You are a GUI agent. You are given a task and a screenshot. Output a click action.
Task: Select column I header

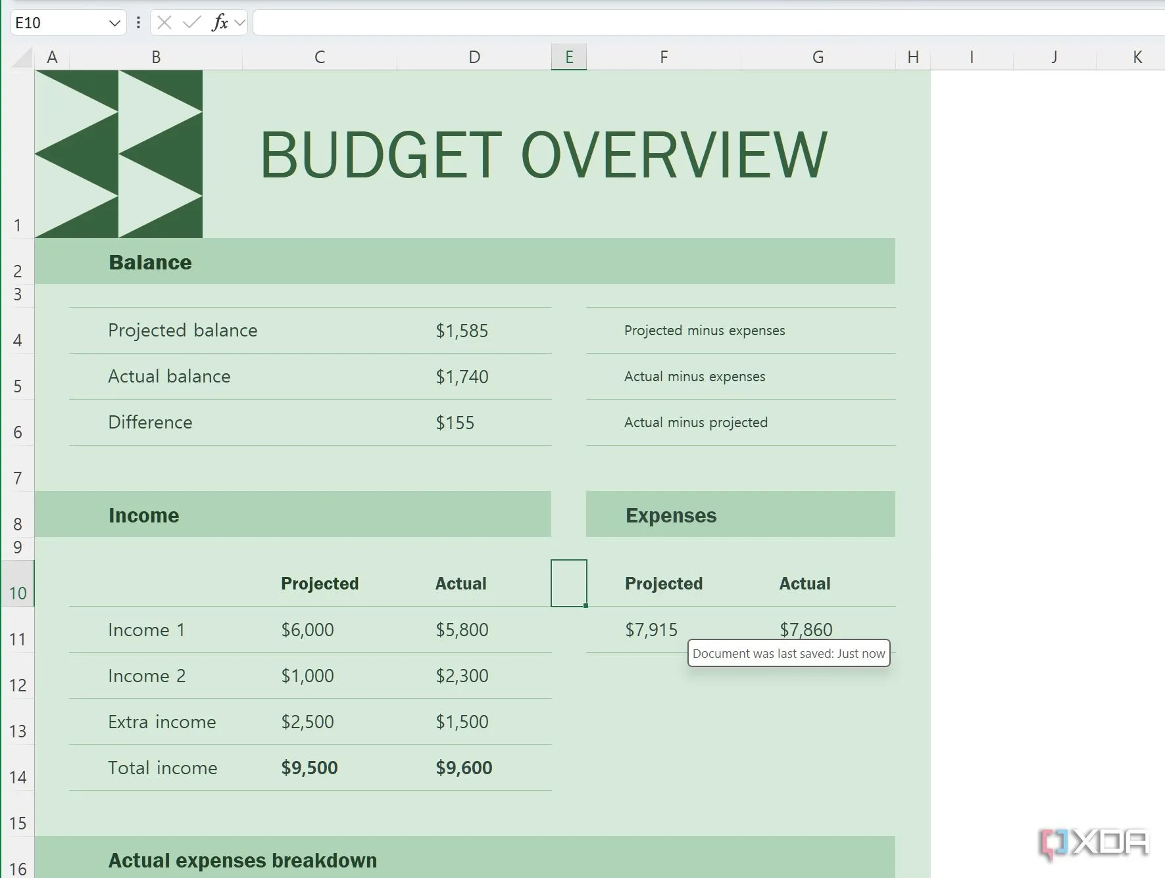[972, 57]
